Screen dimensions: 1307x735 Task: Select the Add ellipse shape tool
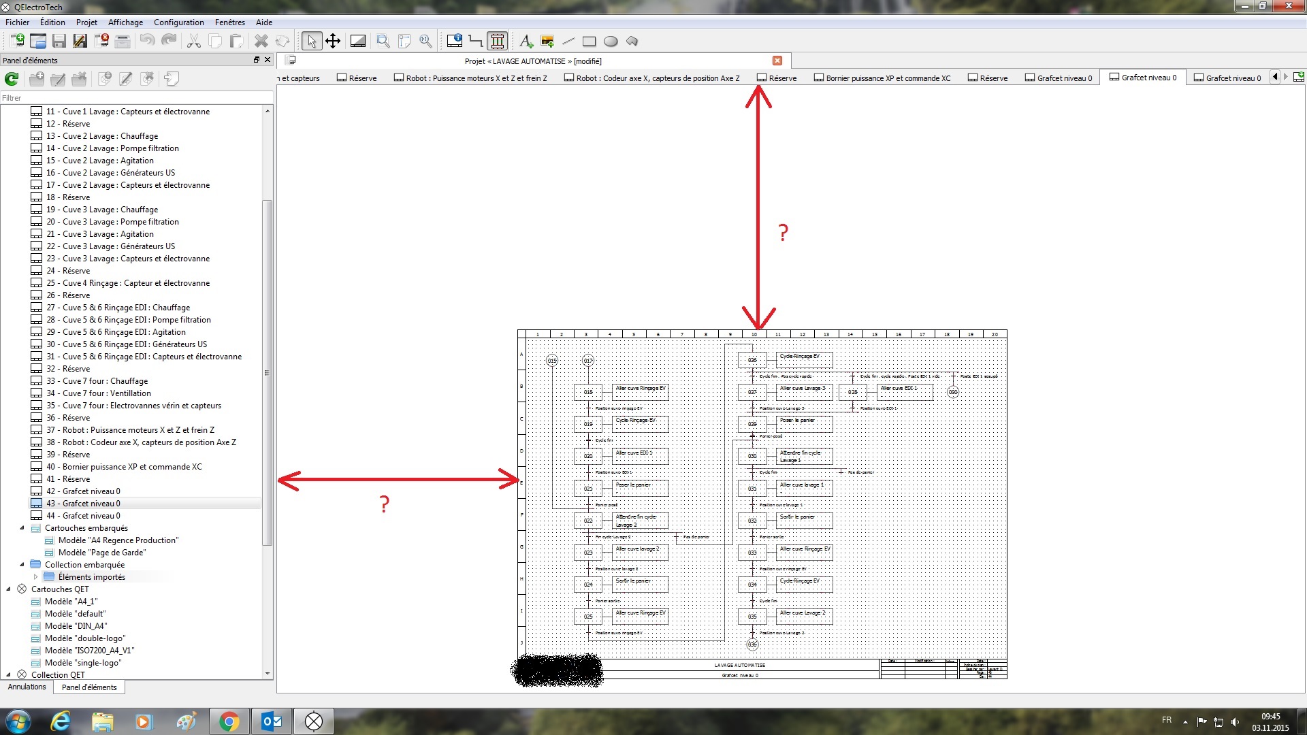click(x=611, y=41)
